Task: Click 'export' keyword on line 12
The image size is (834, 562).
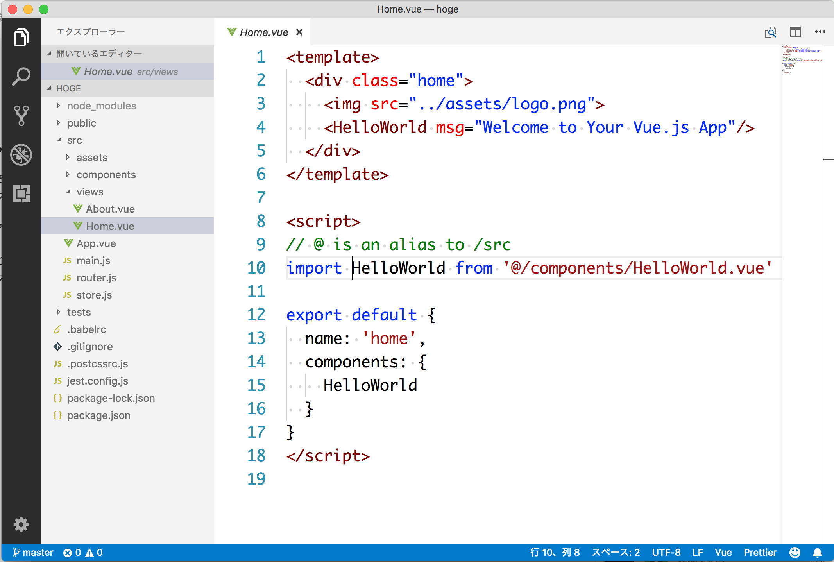Action: tap(314, 315)
